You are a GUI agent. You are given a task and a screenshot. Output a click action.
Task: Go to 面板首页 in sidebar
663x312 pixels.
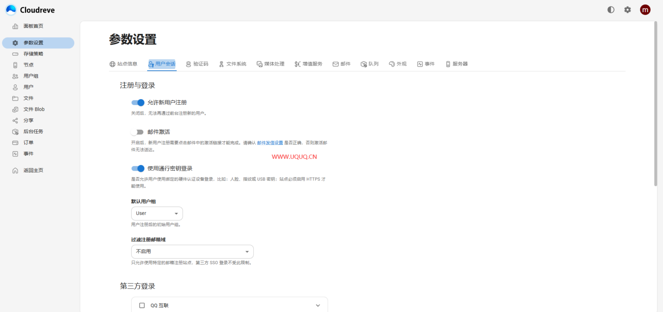(x=38, y=26)
